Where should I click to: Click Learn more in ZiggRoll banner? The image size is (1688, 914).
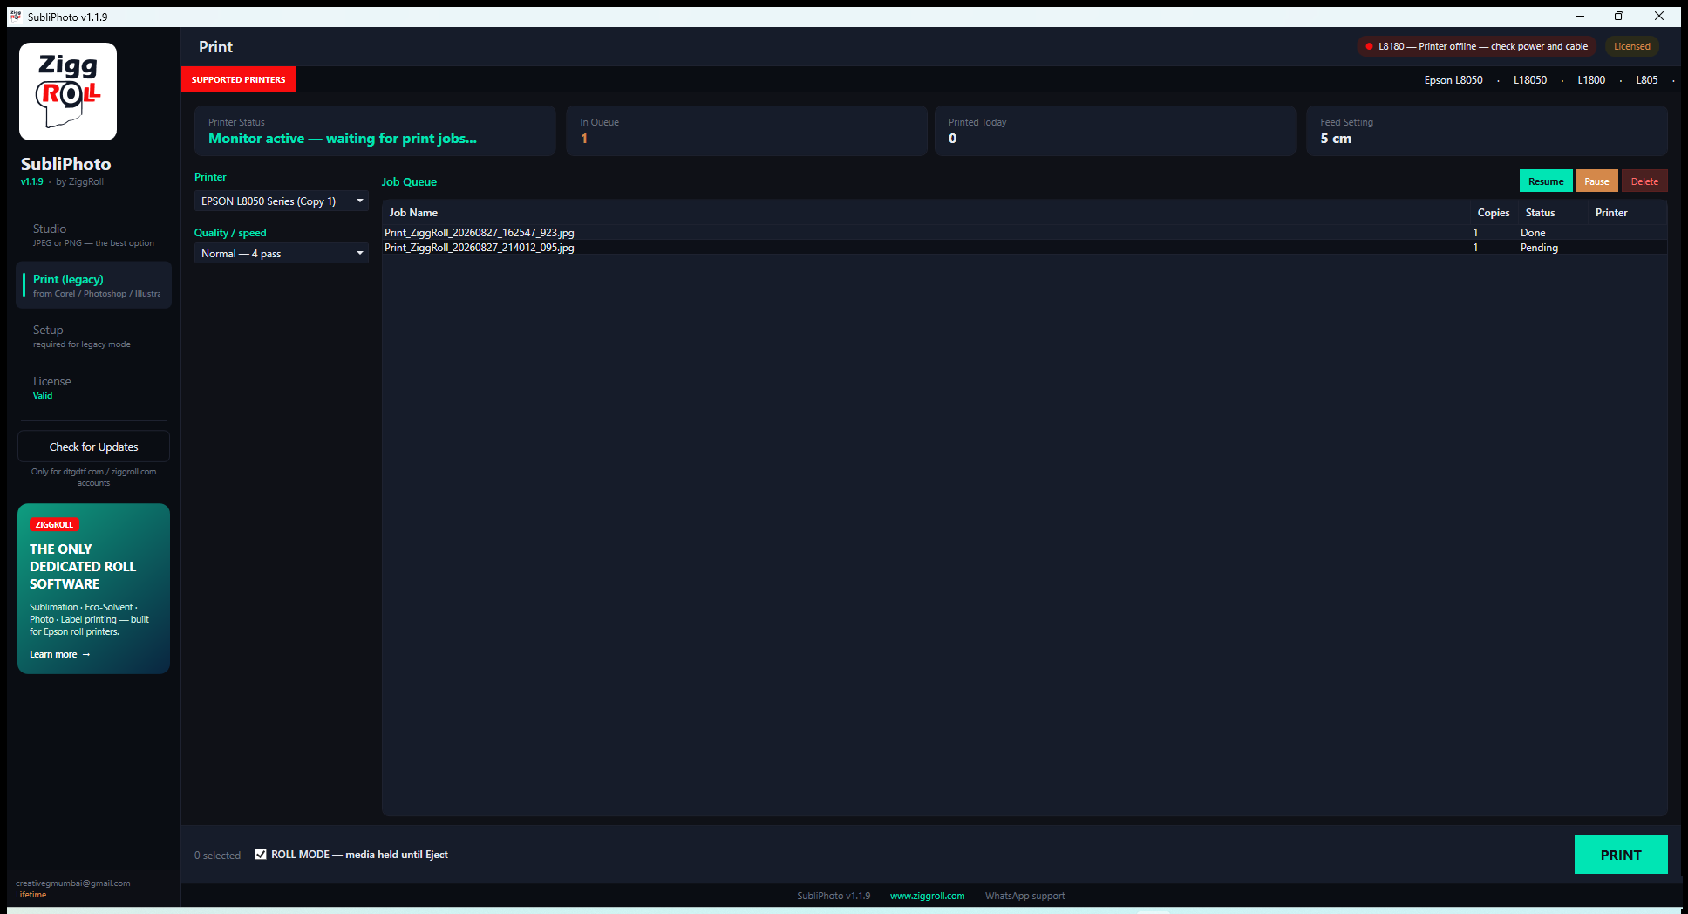(x=60, y=654)
